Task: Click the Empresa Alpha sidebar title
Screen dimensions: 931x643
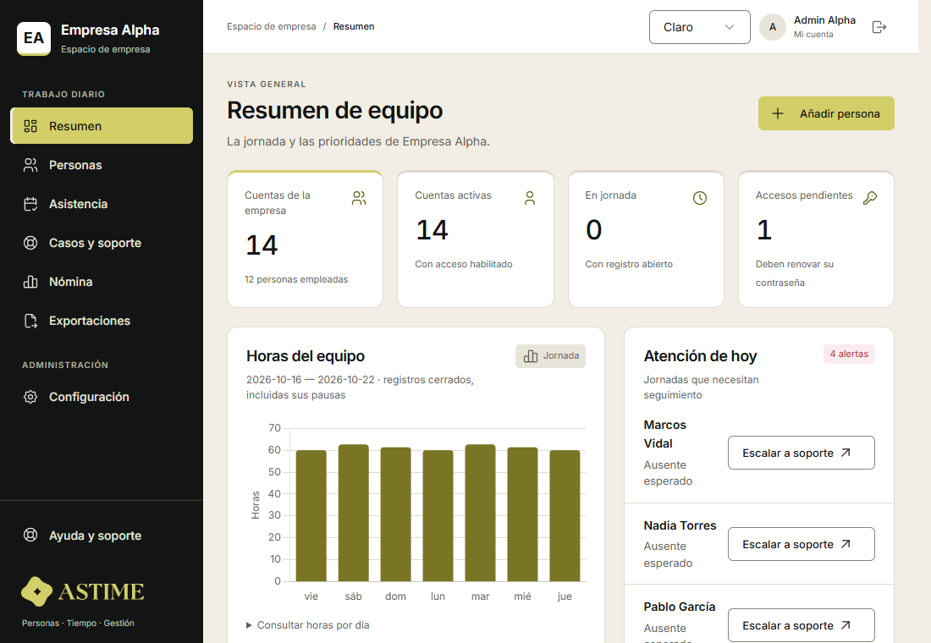Action: pyautogui.click(x=110, y=30)
